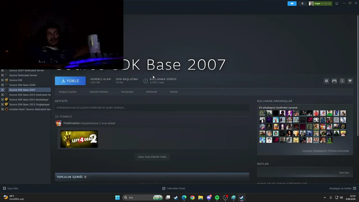Open Spotify from the taskbar
The image size is (359, 202).
217,198
